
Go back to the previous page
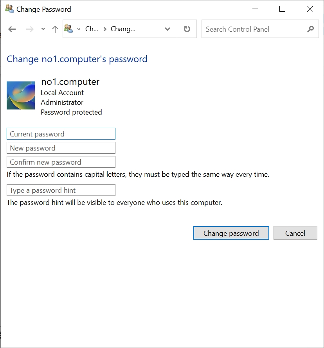pyautogui.click(x=12, y=29)
